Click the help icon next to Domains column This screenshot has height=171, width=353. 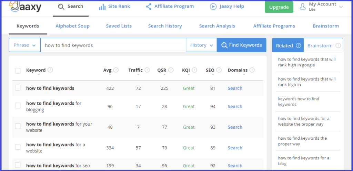pyautogui.click(x=252, y=70)
